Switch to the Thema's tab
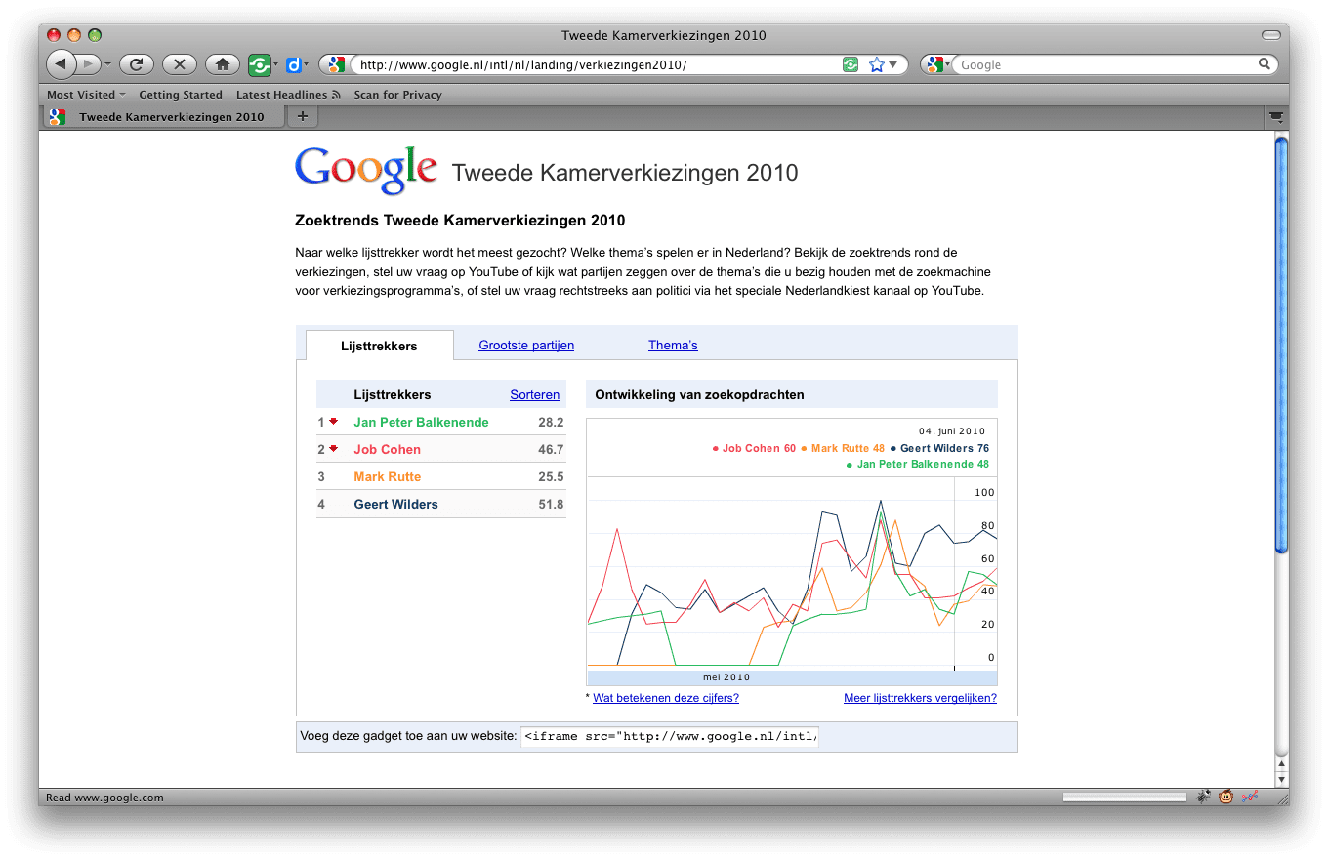The image size is (1328, 859). (x=673, y=345)
